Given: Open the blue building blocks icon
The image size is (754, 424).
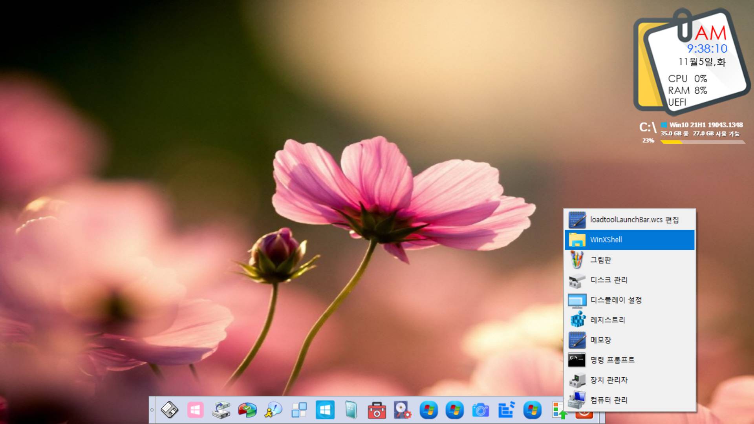Looking at the screenshot, I should pos(506,410).
